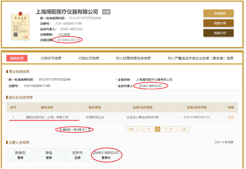246x169 pixels.
Task: Click the 注销 status badge beside company name
Action: (106, 12)
